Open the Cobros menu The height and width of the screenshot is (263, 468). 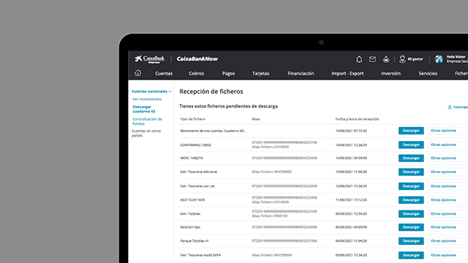pos(196,73)
